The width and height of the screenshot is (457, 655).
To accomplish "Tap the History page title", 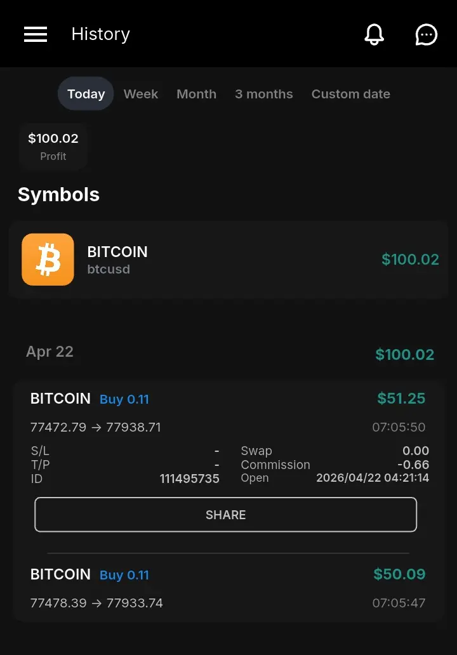I will click(101, 34).
